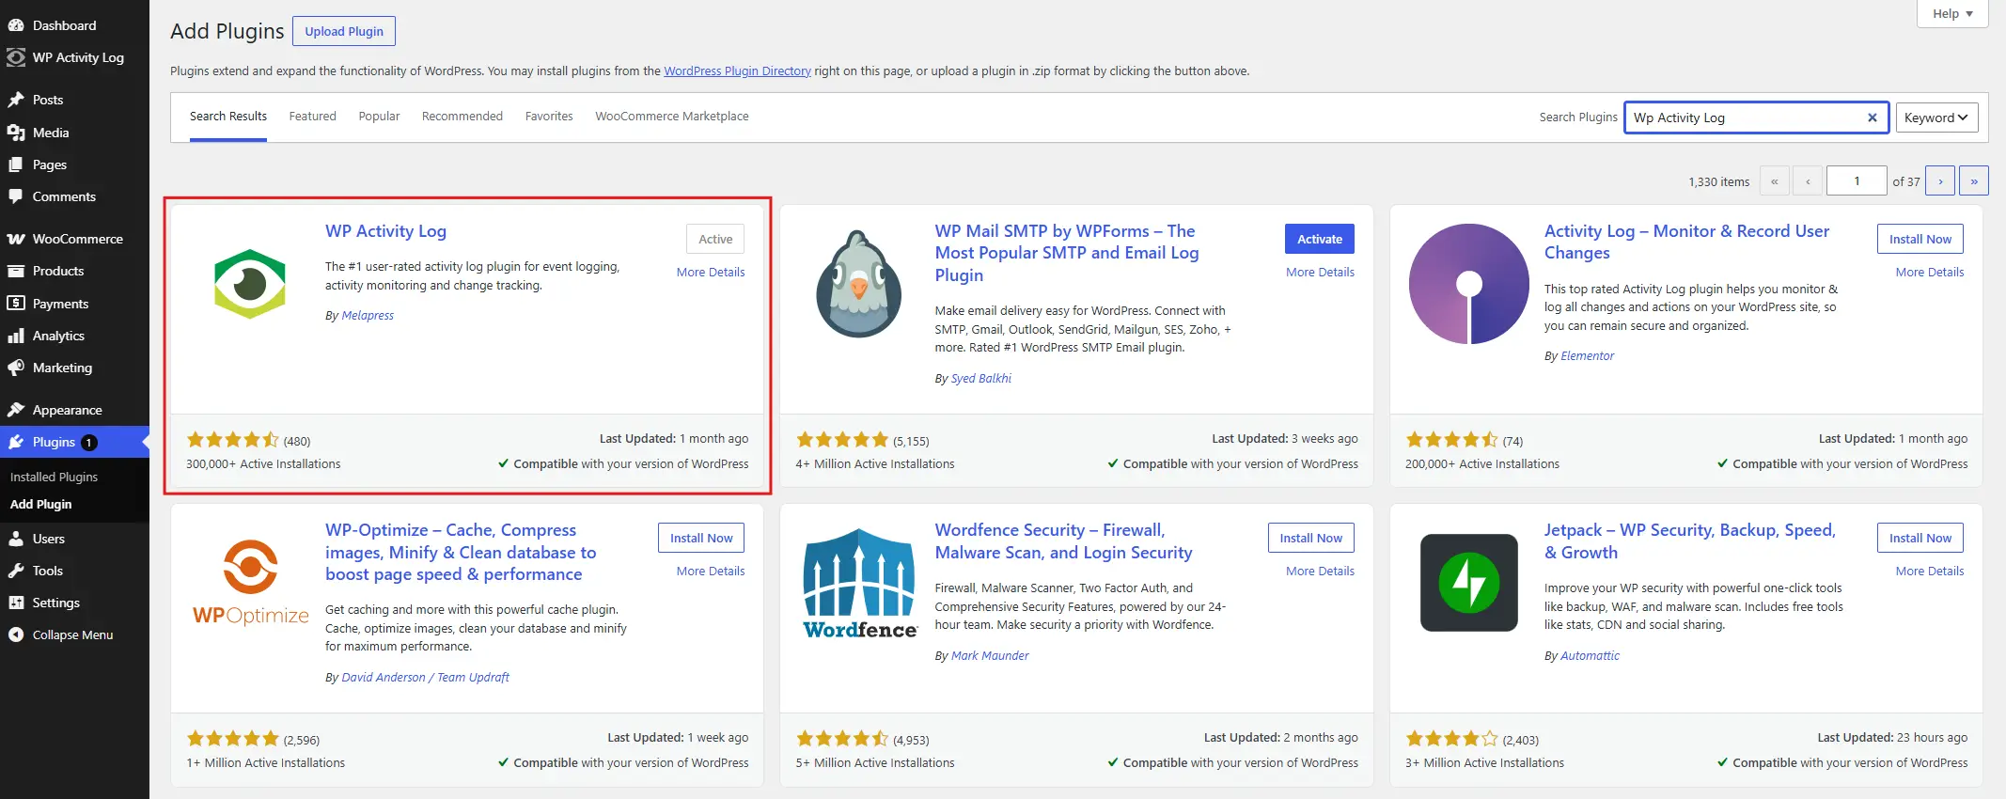Click the Jetpack green lightning logo

[1469, 583]
